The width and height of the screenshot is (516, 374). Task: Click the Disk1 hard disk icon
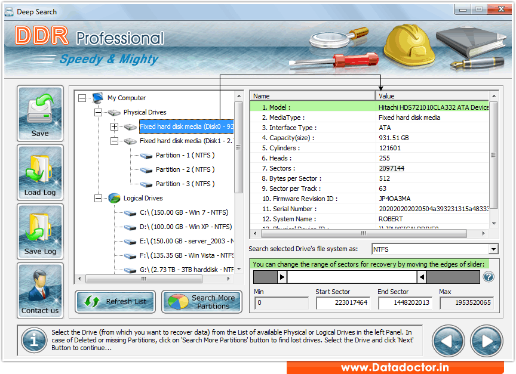point(130,141)
